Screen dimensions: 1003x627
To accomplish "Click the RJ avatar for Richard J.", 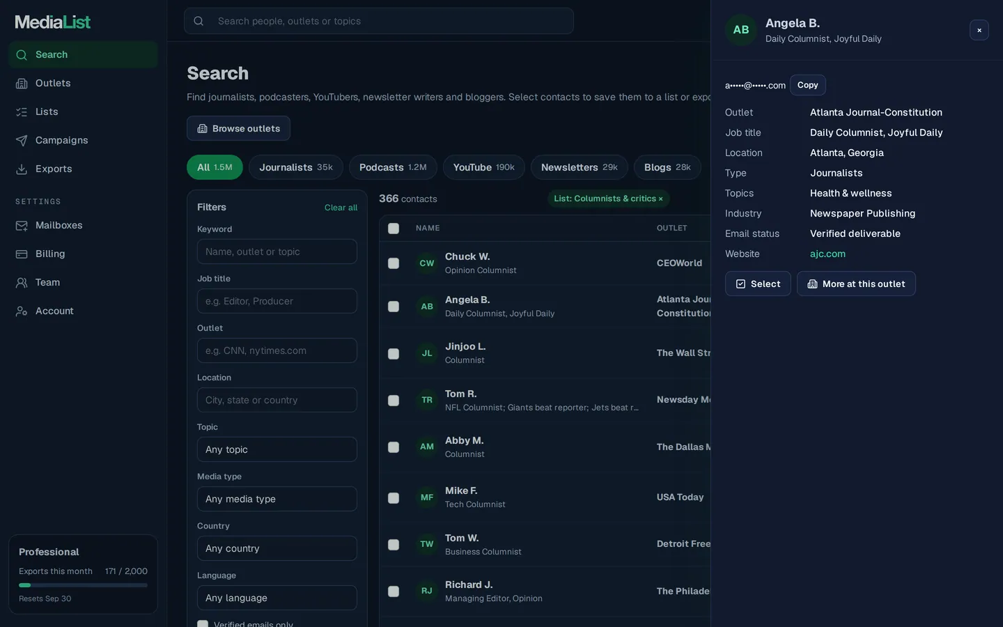I will coord(427,591).
